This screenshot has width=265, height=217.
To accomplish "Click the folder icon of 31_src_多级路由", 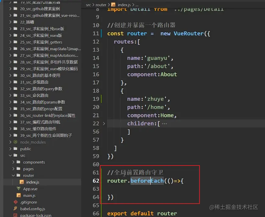I will [x=15, y=82].
